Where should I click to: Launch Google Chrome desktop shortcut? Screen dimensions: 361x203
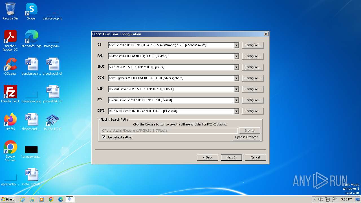10,151
